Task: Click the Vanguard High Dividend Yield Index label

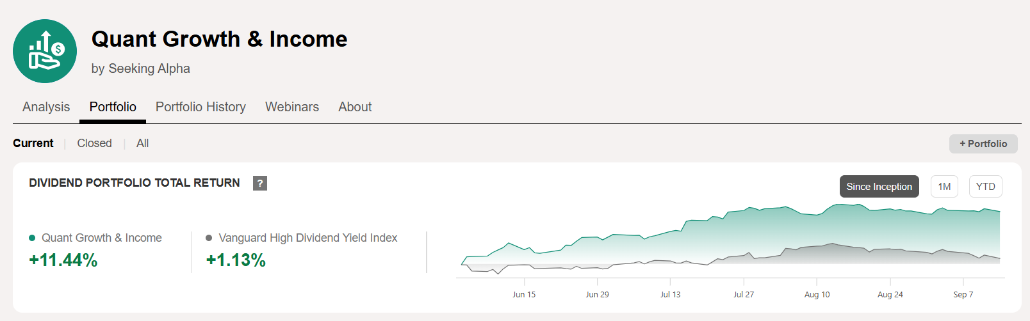Action: [x=308, y=238]
